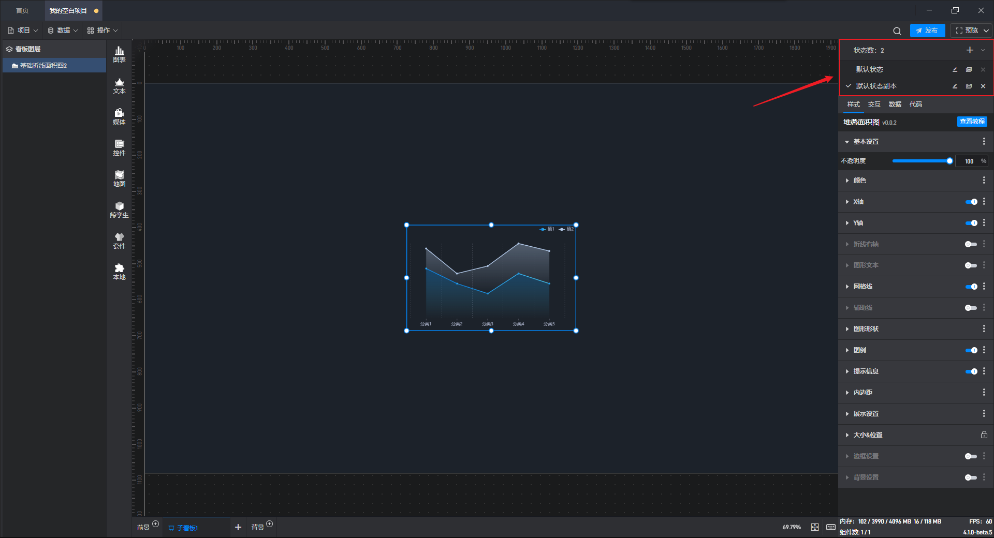Screen dimensions: 994x538
Task: Toggle the 提示信息 tooltip switch
Action: pos(971,371)
